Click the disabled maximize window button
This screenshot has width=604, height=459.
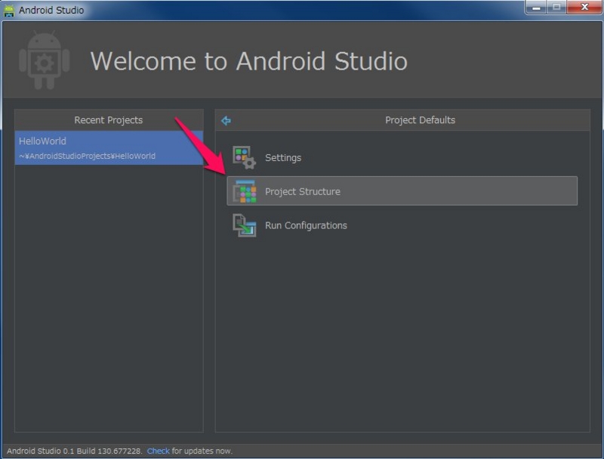pos(556,8)
